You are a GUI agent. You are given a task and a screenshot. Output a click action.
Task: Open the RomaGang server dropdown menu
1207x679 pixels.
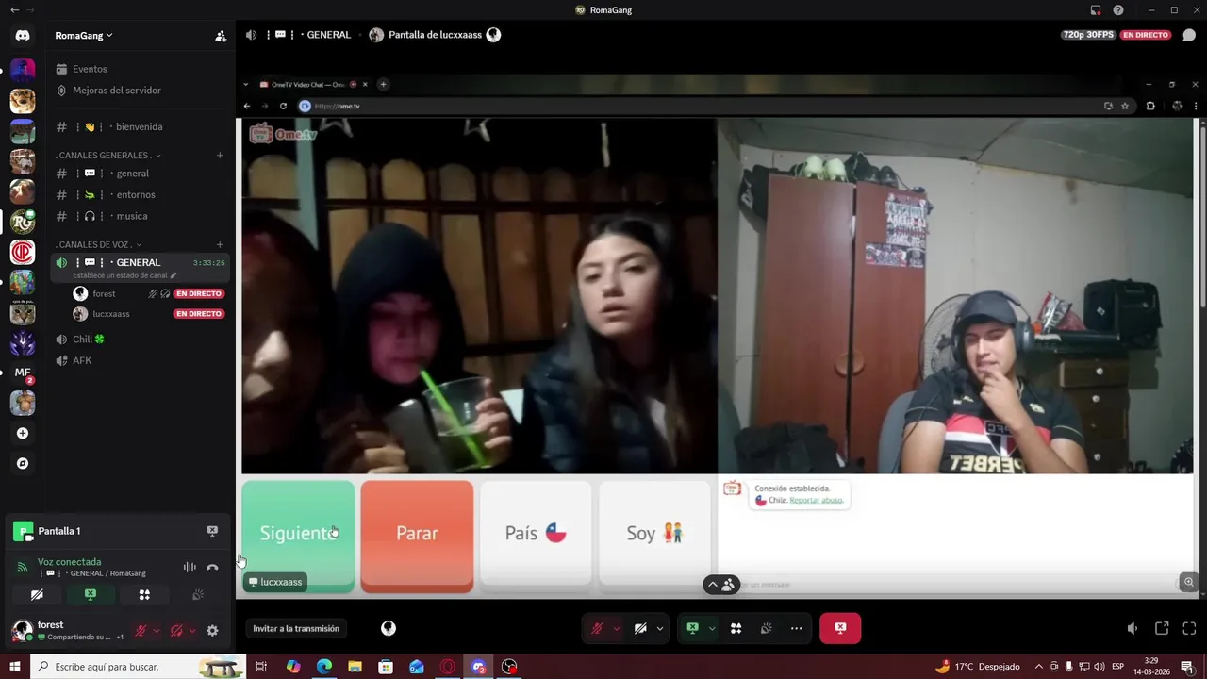coord(84,36)
